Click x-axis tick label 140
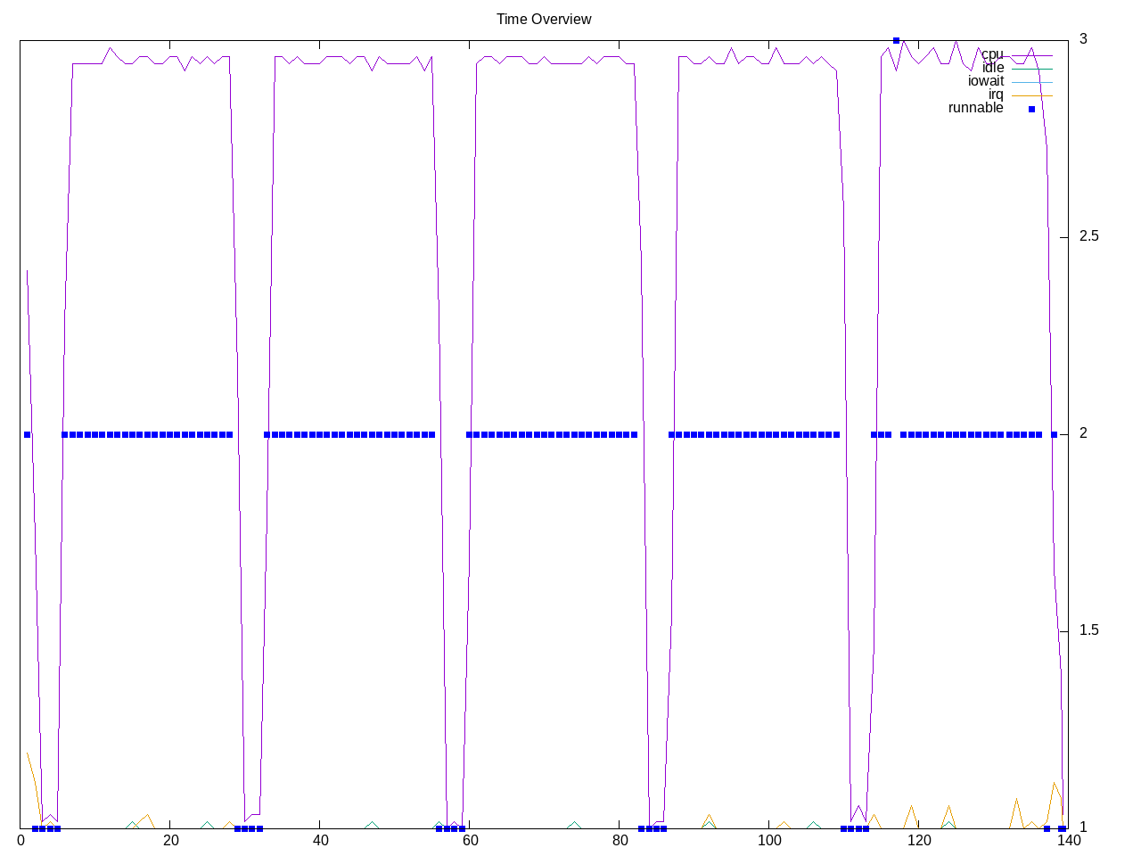The image size is (1141, 856). pyautogui.click(x=1068, y=840)
